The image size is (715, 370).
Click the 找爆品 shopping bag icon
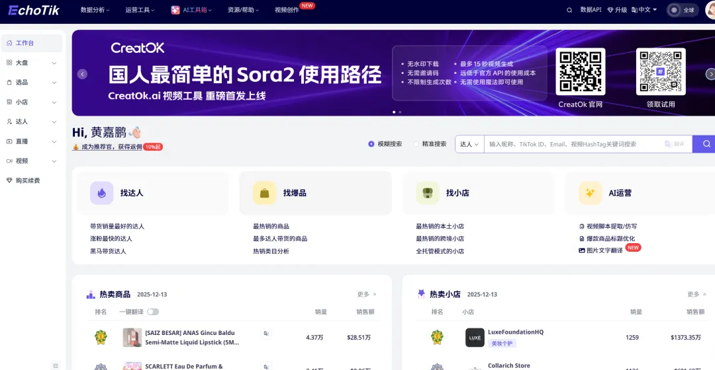click(264, 193)
